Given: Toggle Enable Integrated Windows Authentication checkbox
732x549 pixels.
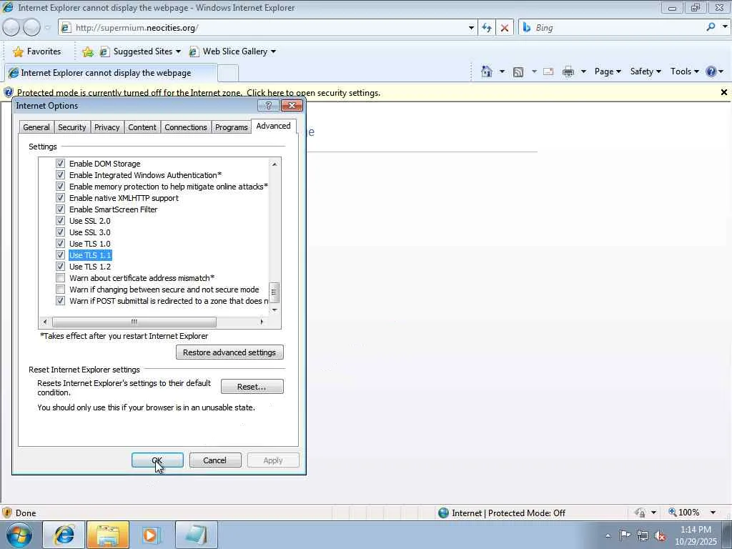Looking at the screenshot, I should (60, 175).
